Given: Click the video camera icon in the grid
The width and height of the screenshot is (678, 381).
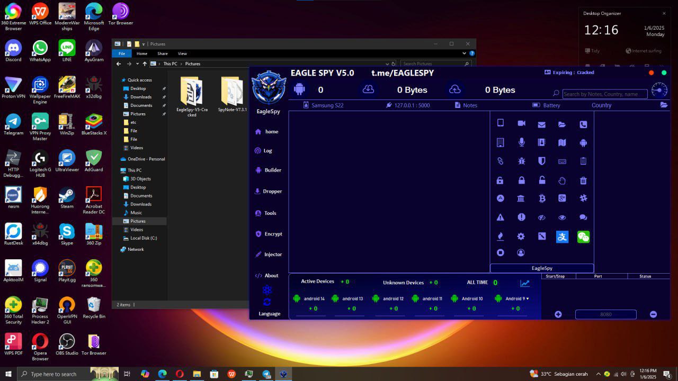Looking at the screenshot, I should pos(521,123).
